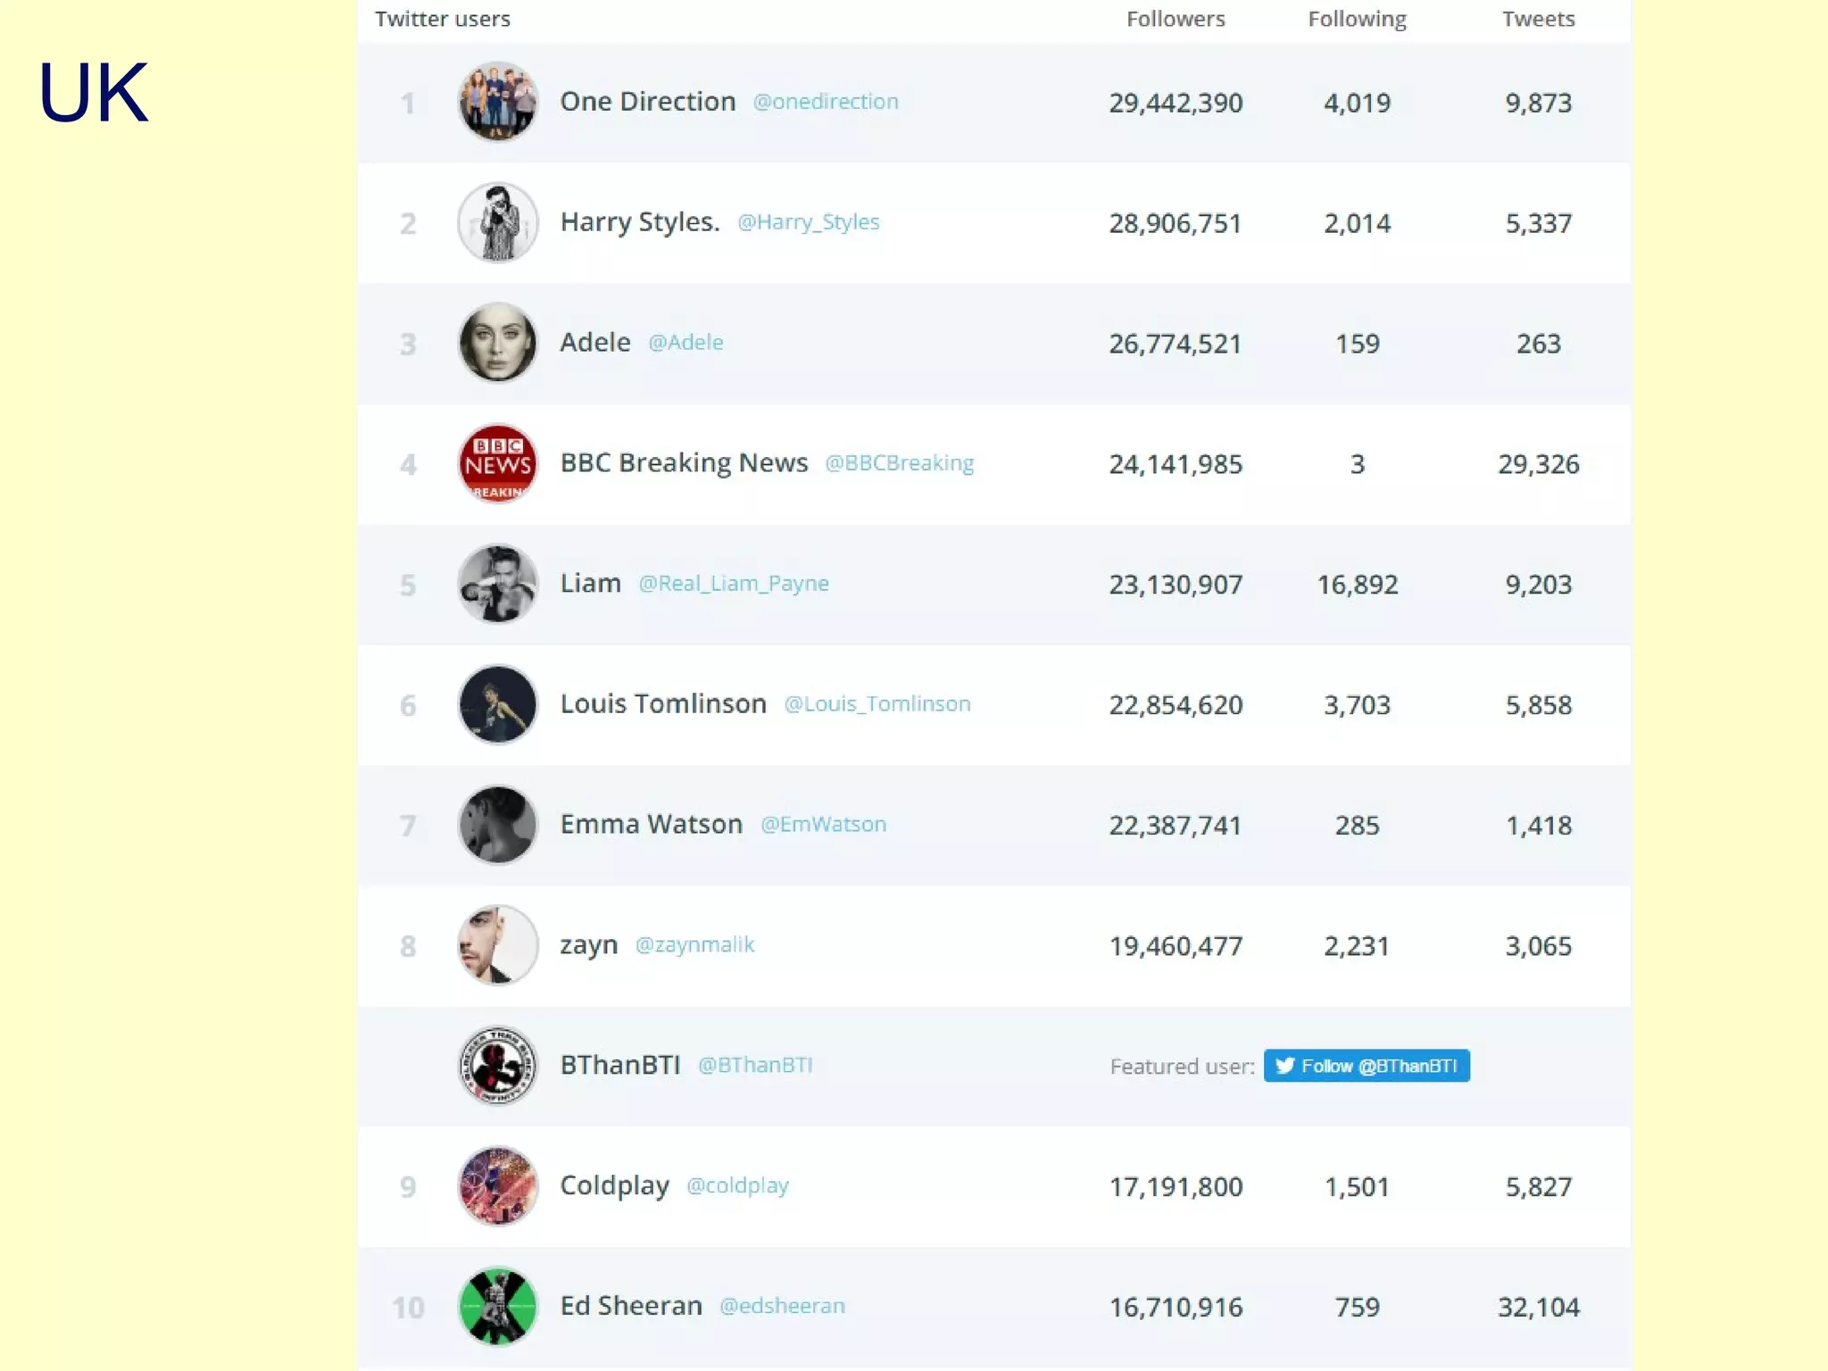Click the BThanBTI circular logo

click(x=497, y=1066)
